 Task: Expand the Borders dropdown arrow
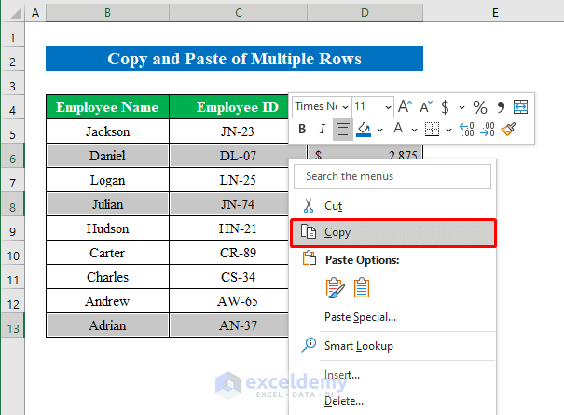point(448,130)
